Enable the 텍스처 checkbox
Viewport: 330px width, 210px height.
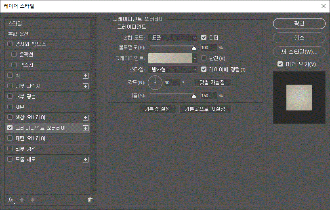pos(14,65)
